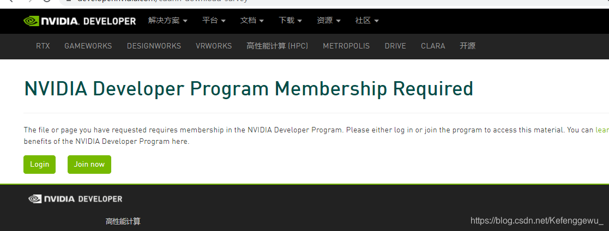The width and height of the screenshot is (609, 231).
Task: Open the 文档 dropdown menu
Action: [x=252, y=21]
